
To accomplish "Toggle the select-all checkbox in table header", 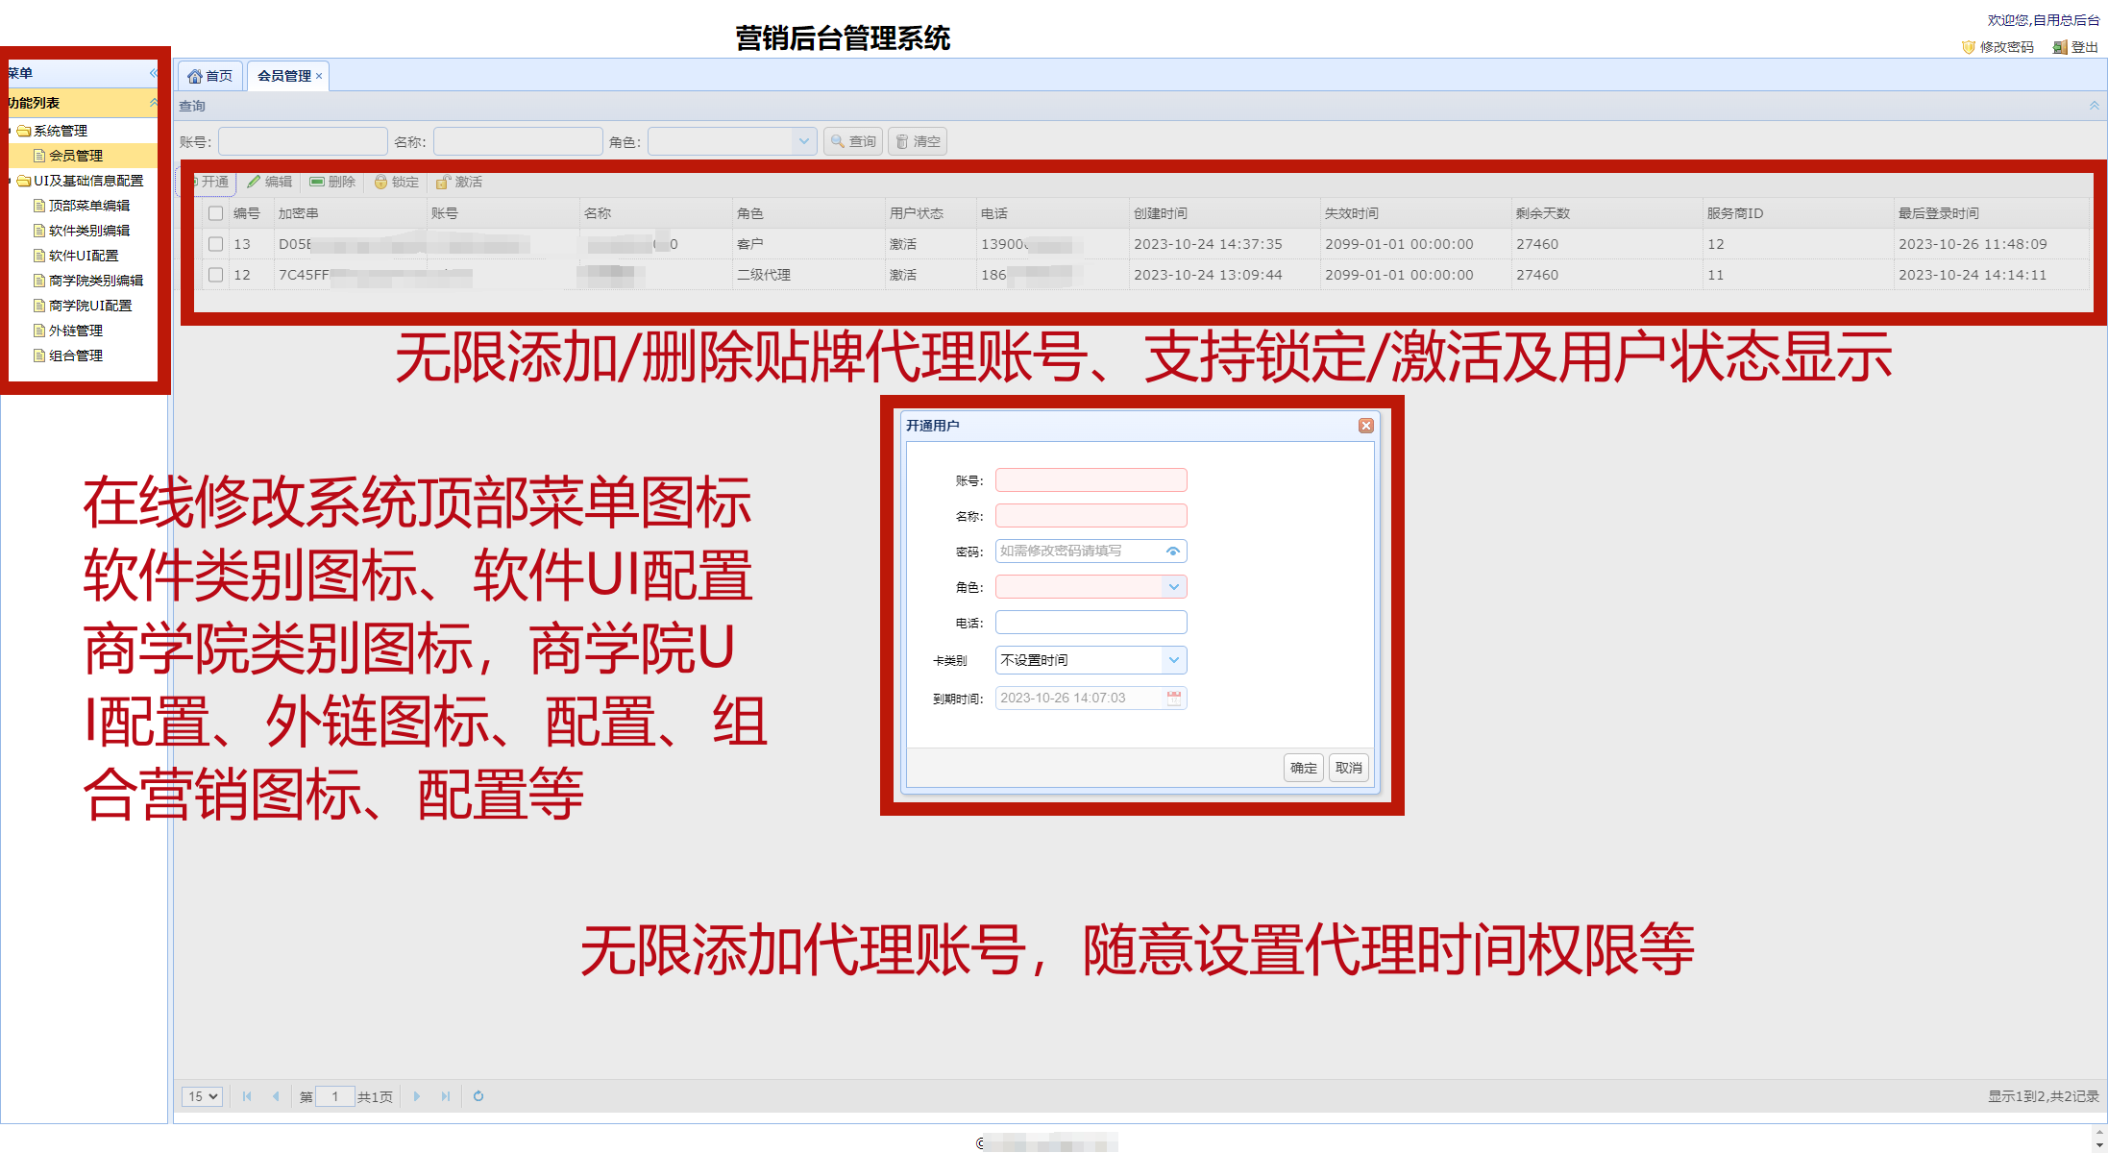I will tap(215, 212).
